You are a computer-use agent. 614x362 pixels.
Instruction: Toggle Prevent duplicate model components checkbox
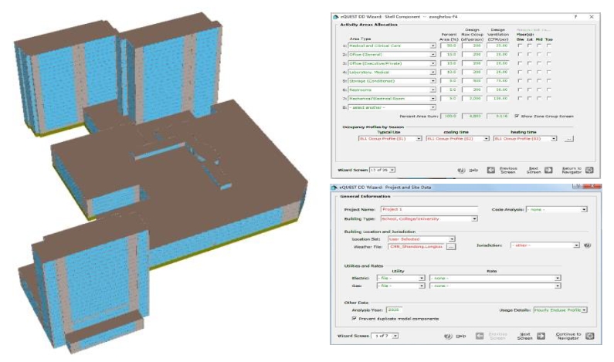(x=354, y=318)
